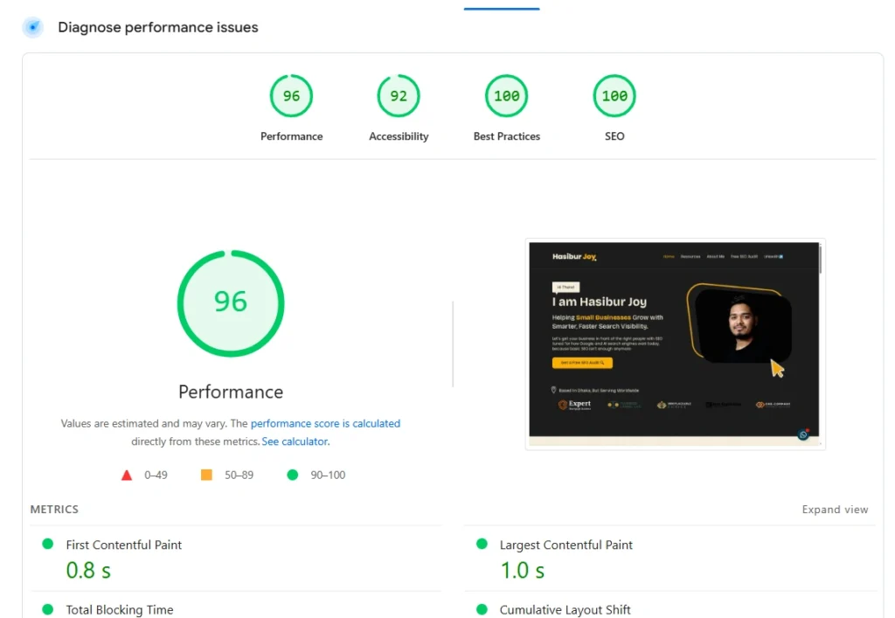The height and width of the screenshot is (618, 895).
Task: Select Resources in the preview navigation
Action: click(691, 257)
